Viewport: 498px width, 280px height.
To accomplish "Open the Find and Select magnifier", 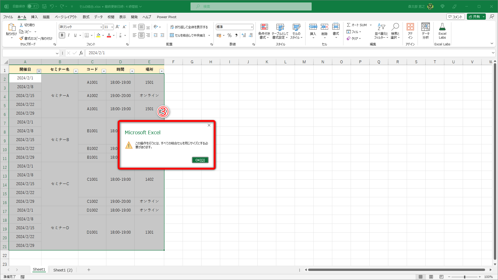I will point(395,27).
